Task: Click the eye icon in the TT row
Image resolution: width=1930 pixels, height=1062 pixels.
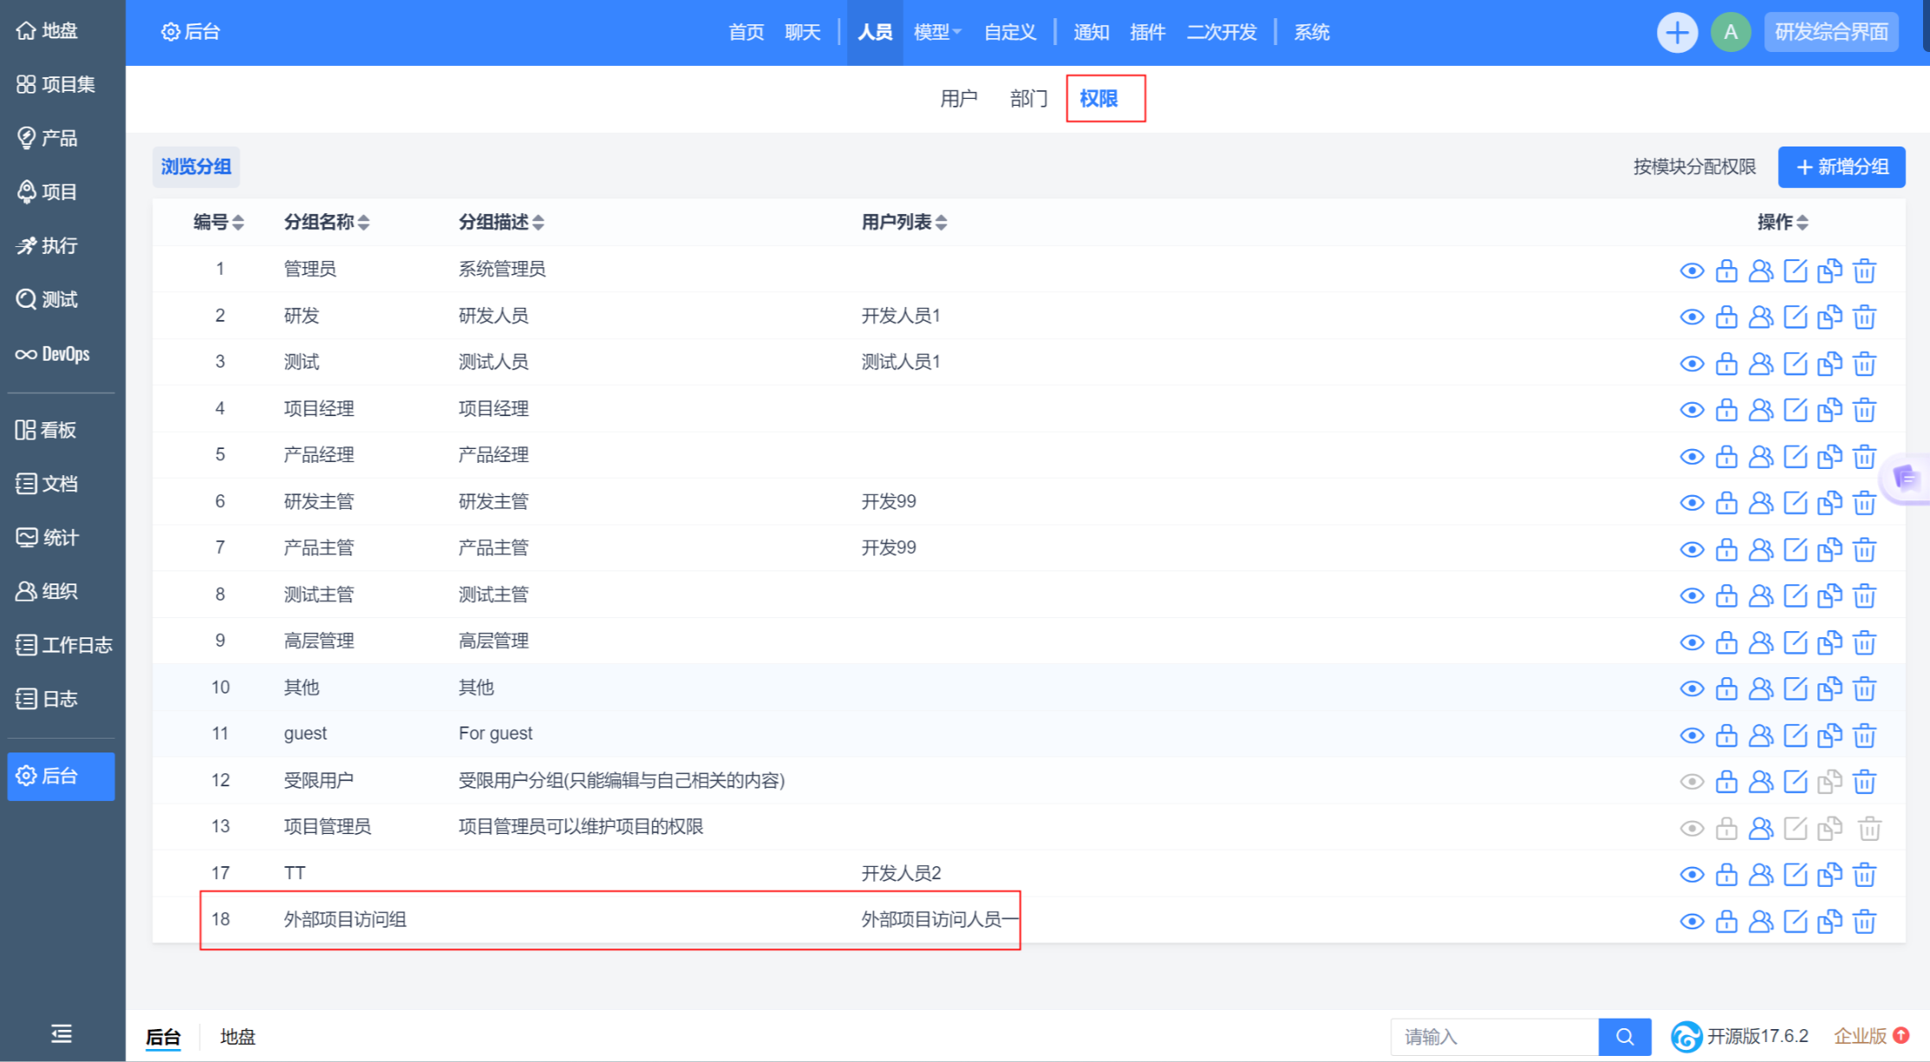Action: (x=1692, y=874)
